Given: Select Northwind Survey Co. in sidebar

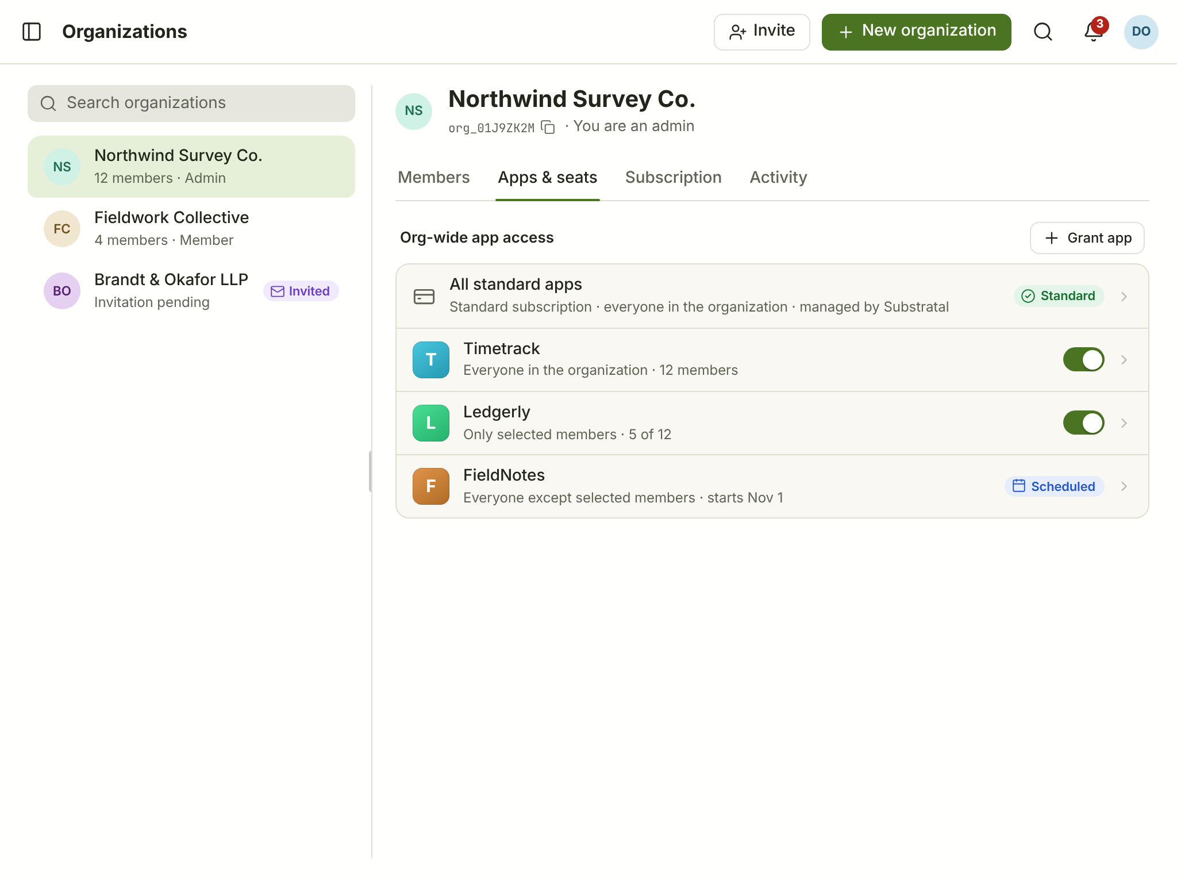Looking at the screenshot, I should click(x=191, y=167).
